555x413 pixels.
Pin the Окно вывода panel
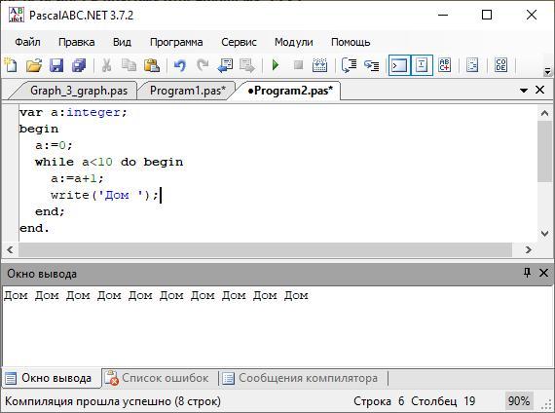[527, 273]
